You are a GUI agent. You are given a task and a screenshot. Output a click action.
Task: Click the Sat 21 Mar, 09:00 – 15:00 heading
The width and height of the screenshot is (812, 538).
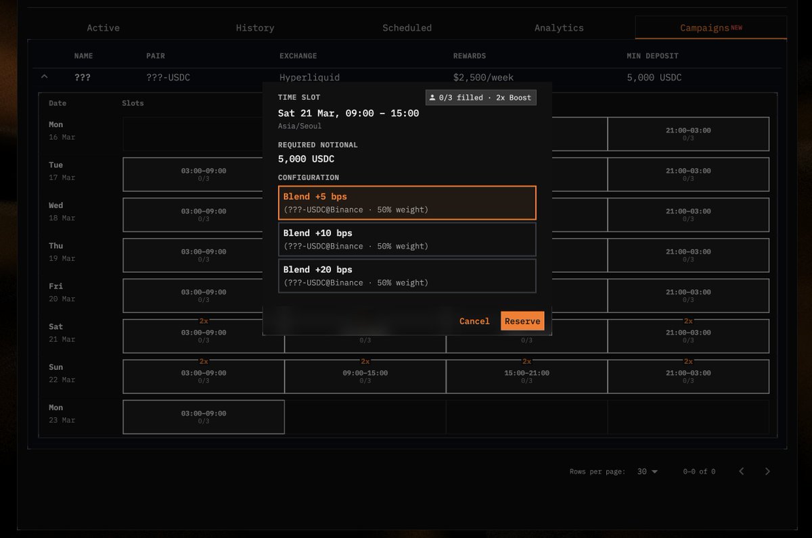[348, 113]
